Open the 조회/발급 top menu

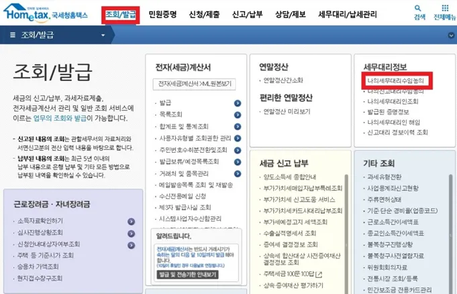121,15
